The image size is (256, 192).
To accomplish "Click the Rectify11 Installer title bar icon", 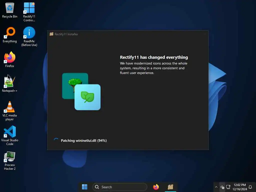I will [x=51, y=34].
